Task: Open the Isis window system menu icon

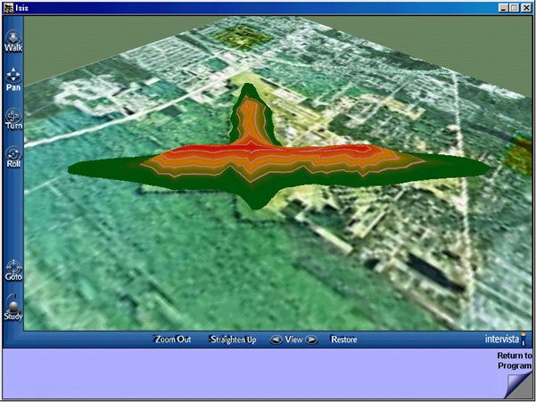Action: click(8, 7)
